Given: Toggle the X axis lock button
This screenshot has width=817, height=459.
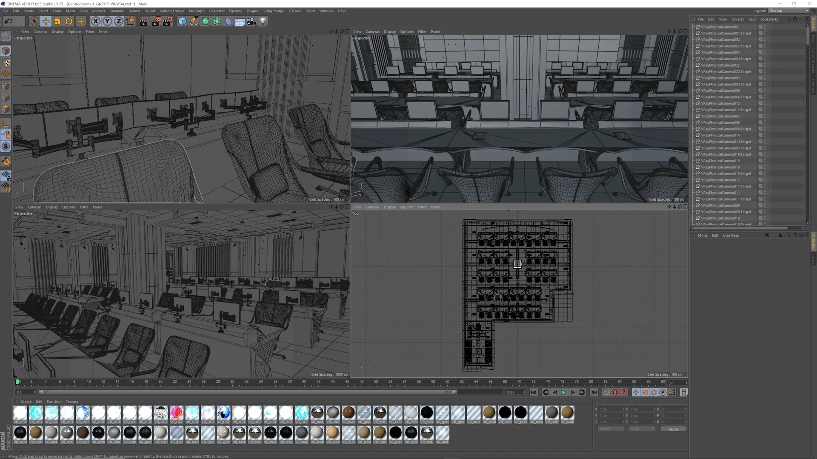Looking at the screenshot, I should (96, 21).
